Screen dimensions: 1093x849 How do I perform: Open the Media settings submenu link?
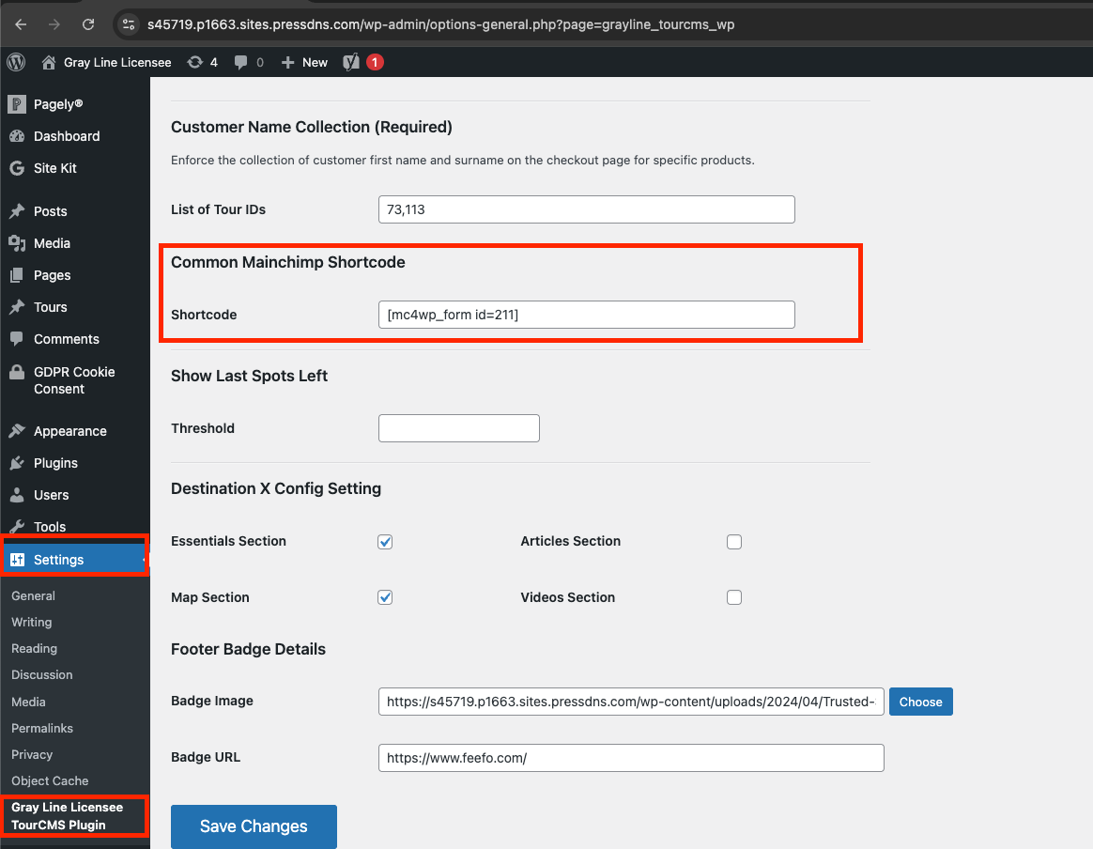tap(28, 702)
